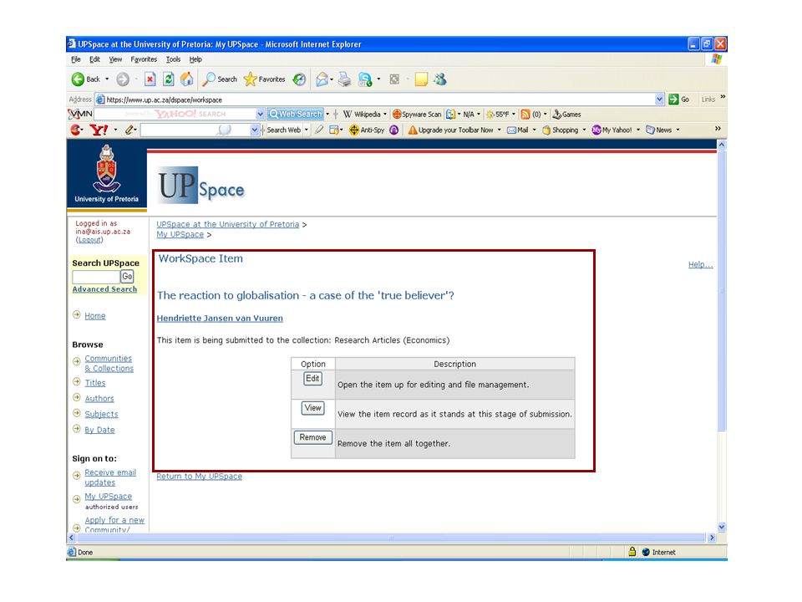
Task: Click the University of Pretoria crest logo
Action: (106, 168)
